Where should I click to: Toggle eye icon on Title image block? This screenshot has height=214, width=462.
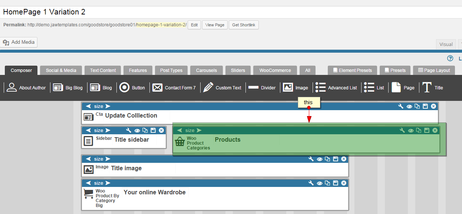coord(319,159)
